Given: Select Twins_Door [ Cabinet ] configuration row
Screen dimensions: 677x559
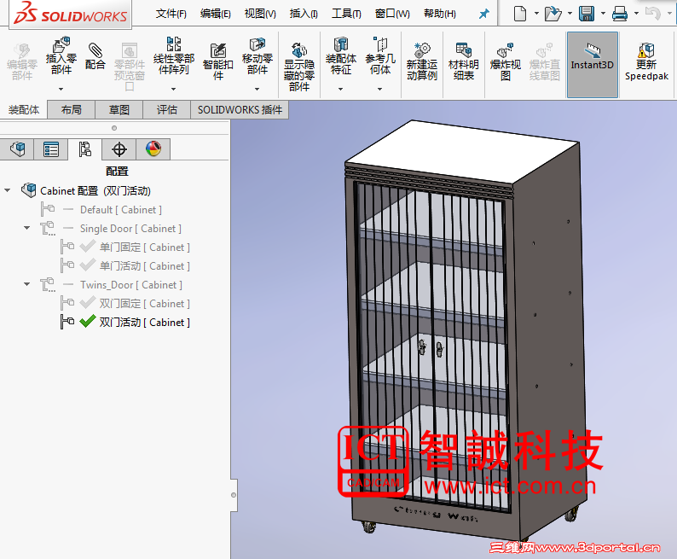Looking at the screenshot, I should [x=130, y=285].
